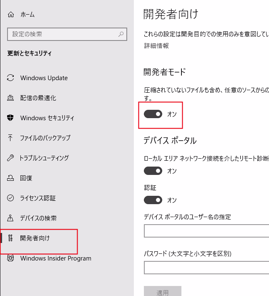Click the 配信の最適化 delivery icon
The width and height of the screenshot is (269, 296).
pyautogui.click(x=10, y=98)
